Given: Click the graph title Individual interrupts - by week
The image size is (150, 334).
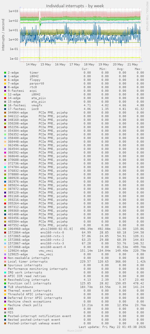Looking at the screenshot, I should 75,6.
